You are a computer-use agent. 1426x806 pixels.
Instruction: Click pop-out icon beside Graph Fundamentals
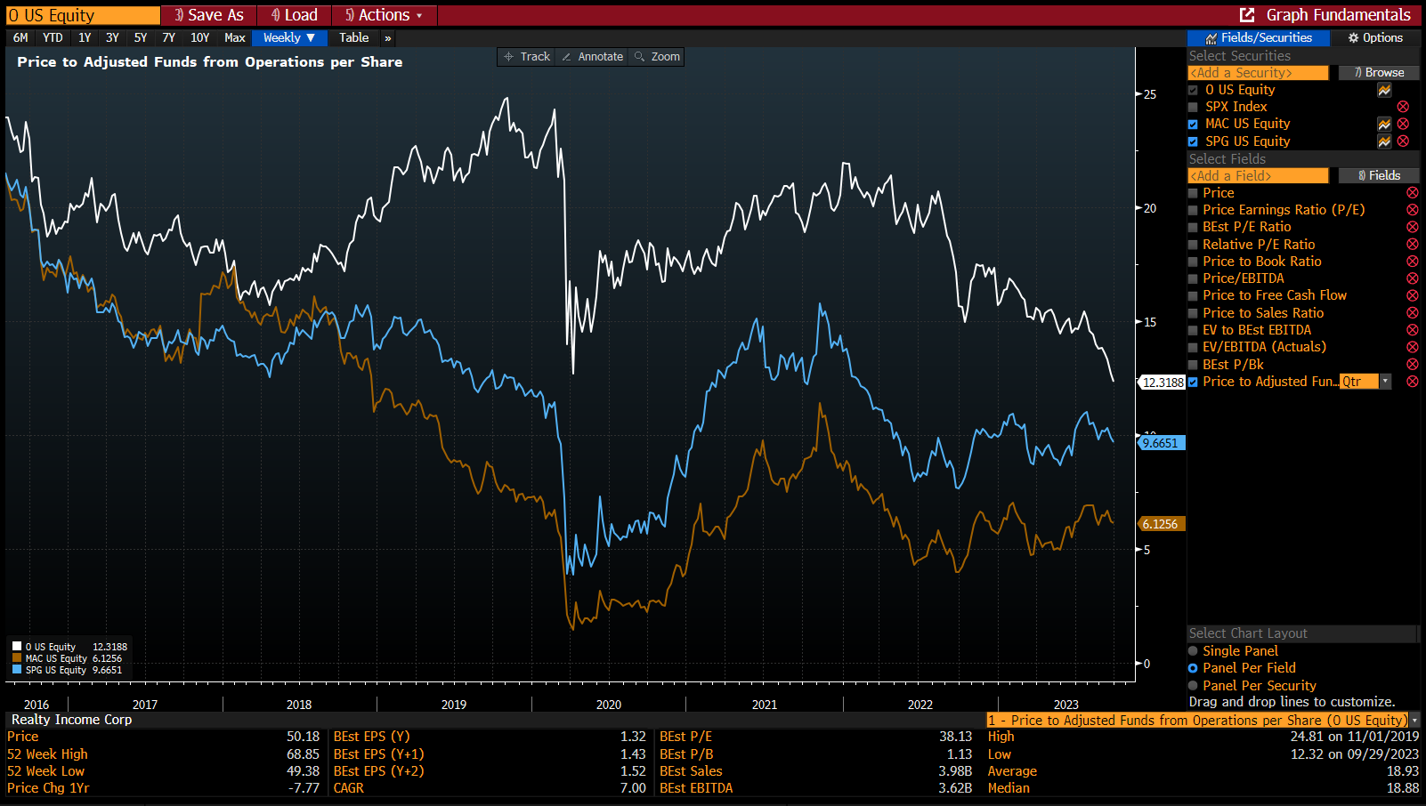[x=1247, y=15]
